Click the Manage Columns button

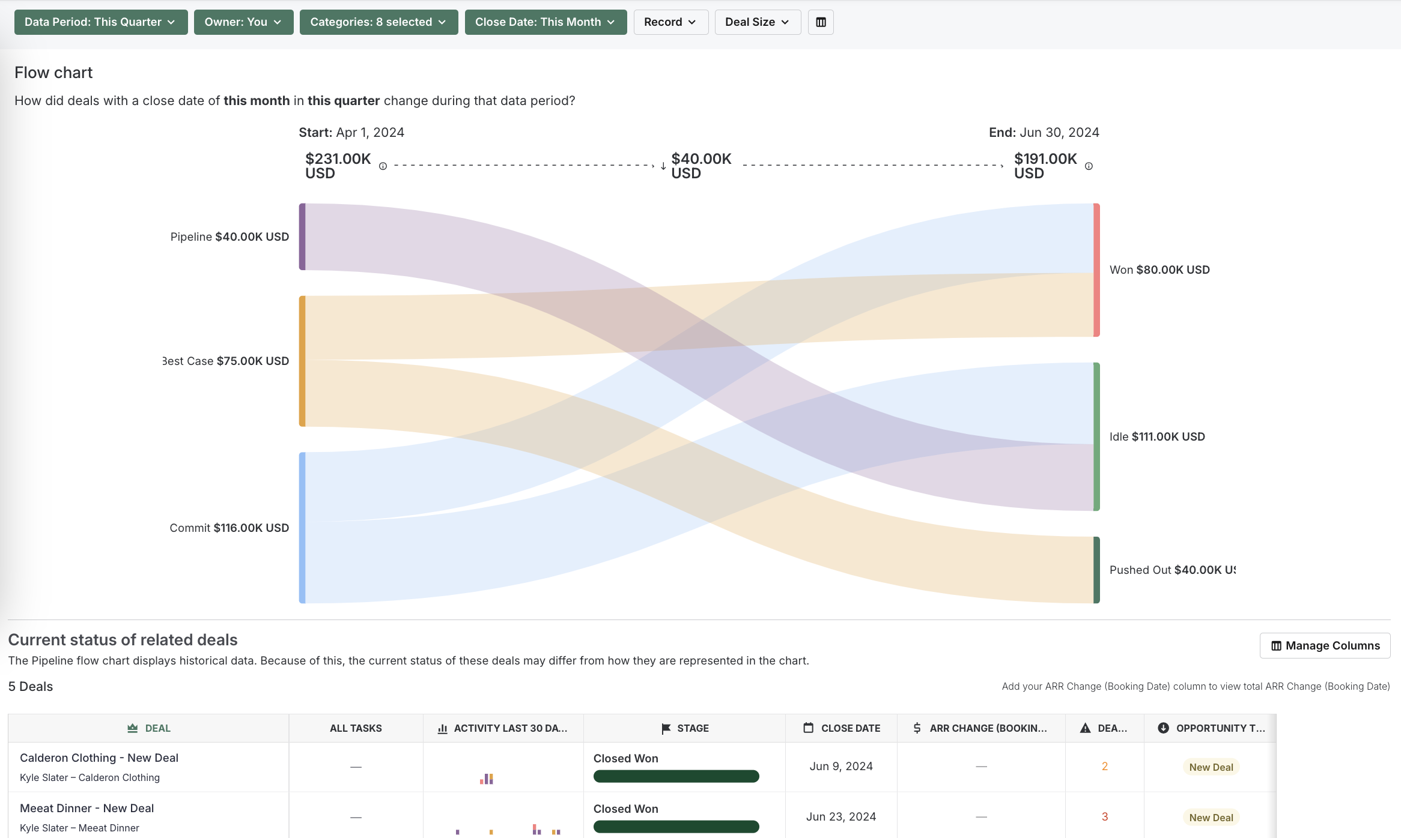point(1325,645)
